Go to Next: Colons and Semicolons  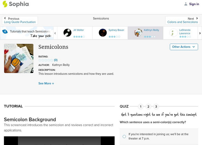coord(183,20)
